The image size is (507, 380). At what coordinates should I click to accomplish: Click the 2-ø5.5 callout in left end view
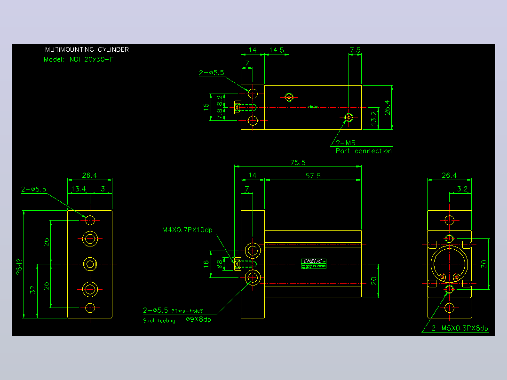pos(34,189)
